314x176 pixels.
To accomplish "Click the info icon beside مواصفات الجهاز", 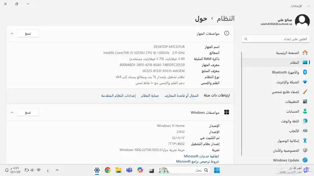I will pos(227,34).
